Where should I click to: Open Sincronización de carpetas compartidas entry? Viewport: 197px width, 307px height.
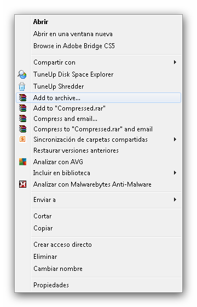(99, 140)
